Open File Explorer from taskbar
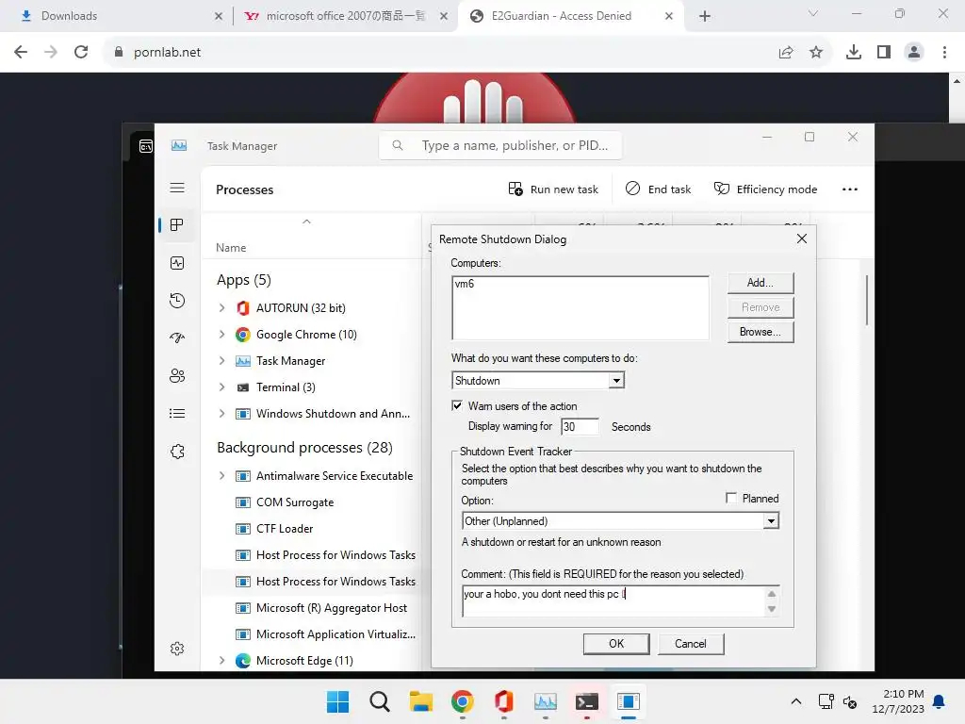Viewport: 965px width, 724px height. pos(421,701)
